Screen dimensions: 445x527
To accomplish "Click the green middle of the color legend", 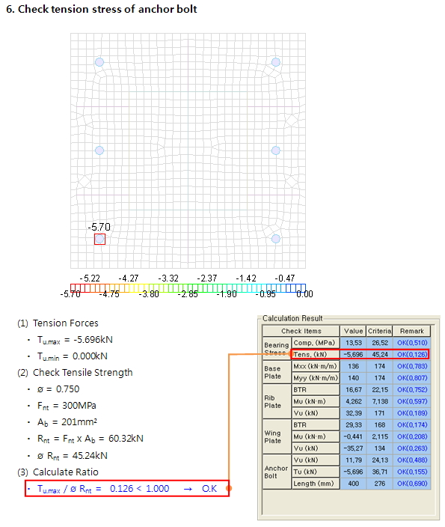I will coord(188,288).
